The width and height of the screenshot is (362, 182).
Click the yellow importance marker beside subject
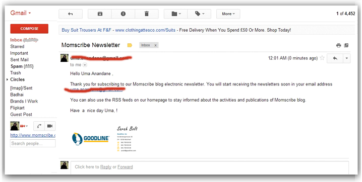(130, 45)
